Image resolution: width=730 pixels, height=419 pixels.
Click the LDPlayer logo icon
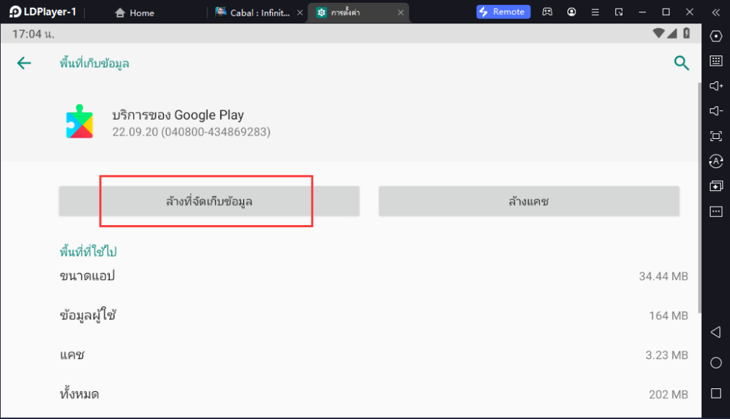click(x=15, y=11)
